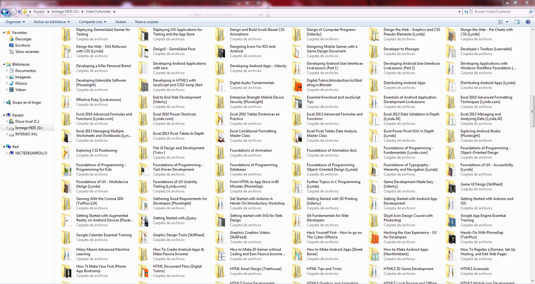Select folder name 'Developer's Toolbox [Learnable]'
Screen dimensions: 535x284
486,49
